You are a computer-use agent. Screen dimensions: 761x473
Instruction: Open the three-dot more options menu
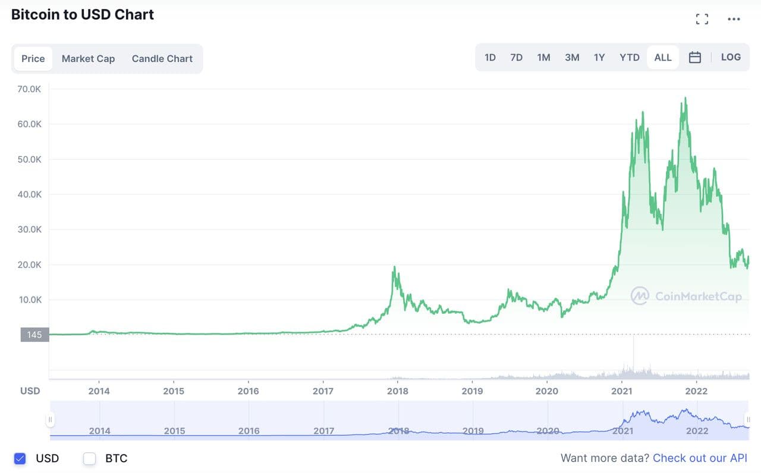(734, 19)
